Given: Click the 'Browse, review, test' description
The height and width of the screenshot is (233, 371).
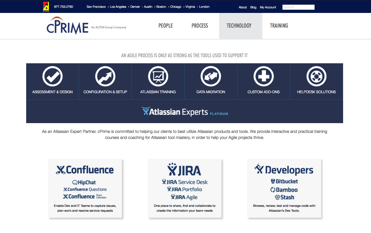Looking at the screenshot, I should point(284,208).
